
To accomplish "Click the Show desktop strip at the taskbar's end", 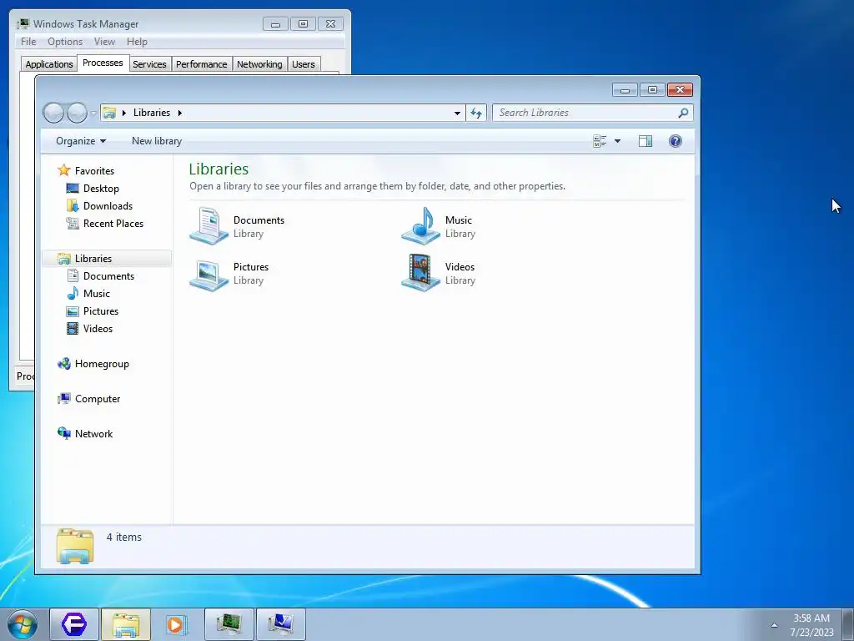I will 850,624.
